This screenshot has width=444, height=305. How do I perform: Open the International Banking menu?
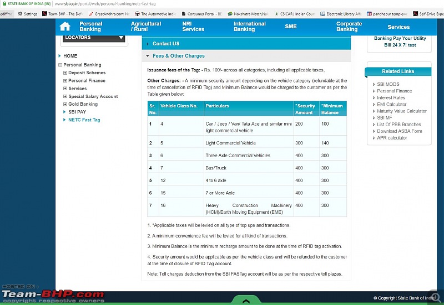click(x=249, y=26)
